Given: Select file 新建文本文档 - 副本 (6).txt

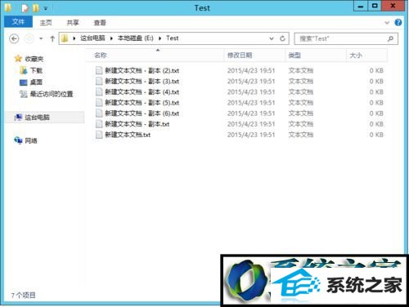Looking at the screenshot, I should click(x=142, y=113).
